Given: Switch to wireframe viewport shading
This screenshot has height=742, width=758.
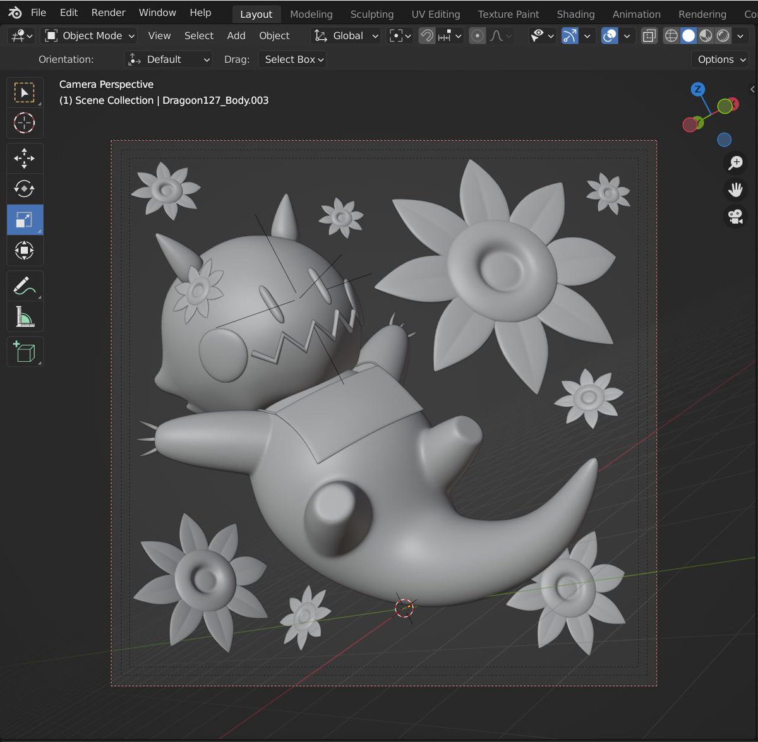Looking at the screenshot, I should click(671, 36).
